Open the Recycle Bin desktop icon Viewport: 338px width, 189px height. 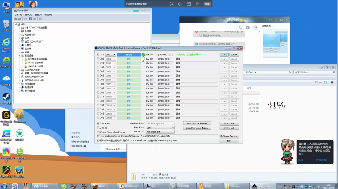6,26
